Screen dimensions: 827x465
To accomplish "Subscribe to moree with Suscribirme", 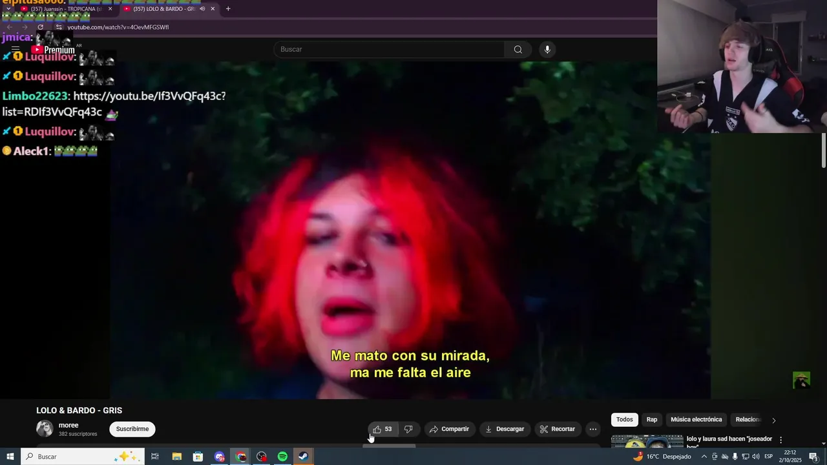I will pos(132,429).
